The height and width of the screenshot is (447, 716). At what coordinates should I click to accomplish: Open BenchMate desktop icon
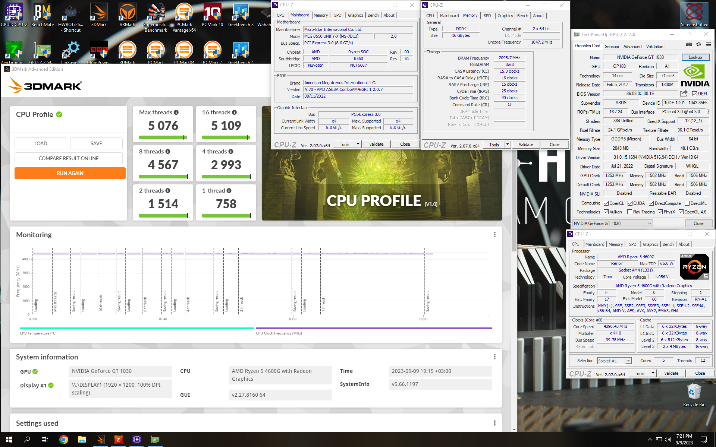(x=42, y=15)
